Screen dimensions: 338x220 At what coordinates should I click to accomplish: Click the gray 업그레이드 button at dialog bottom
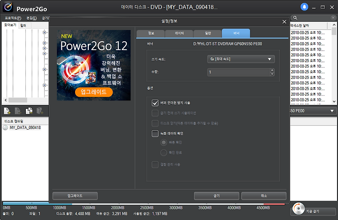point(75,196)
